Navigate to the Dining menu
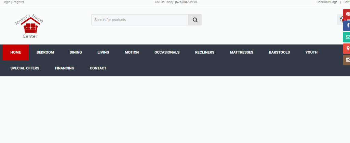Viewport: 350px width, 143px height. [76, 52]
